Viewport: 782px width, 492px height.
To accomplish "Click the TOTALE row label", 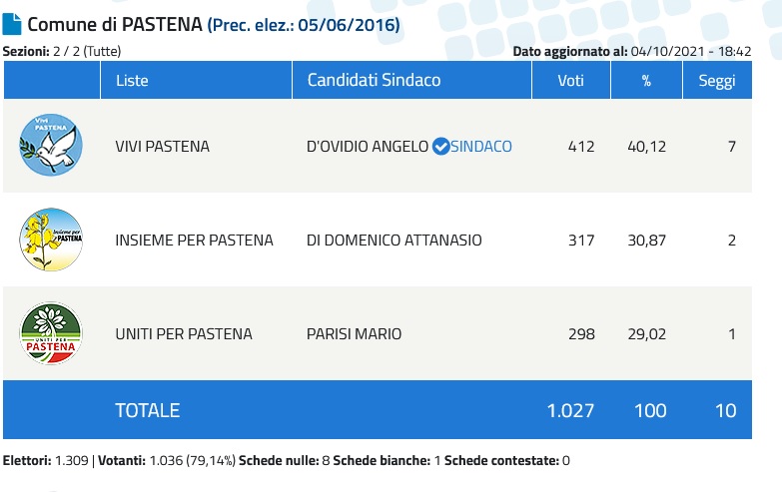I will click(x=148, y=410).
